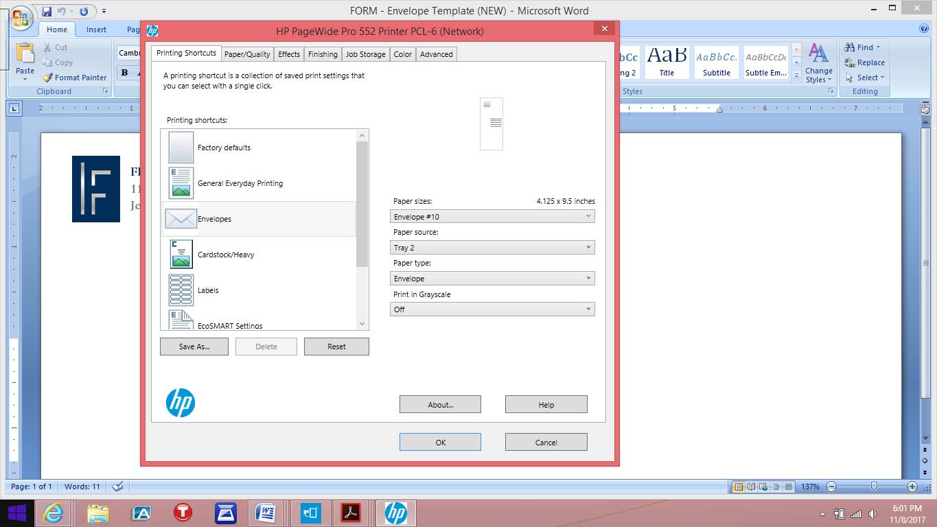Select the Envelopes printing shortcut
This screenshot has width=937, height=527.
pos(259,219)
